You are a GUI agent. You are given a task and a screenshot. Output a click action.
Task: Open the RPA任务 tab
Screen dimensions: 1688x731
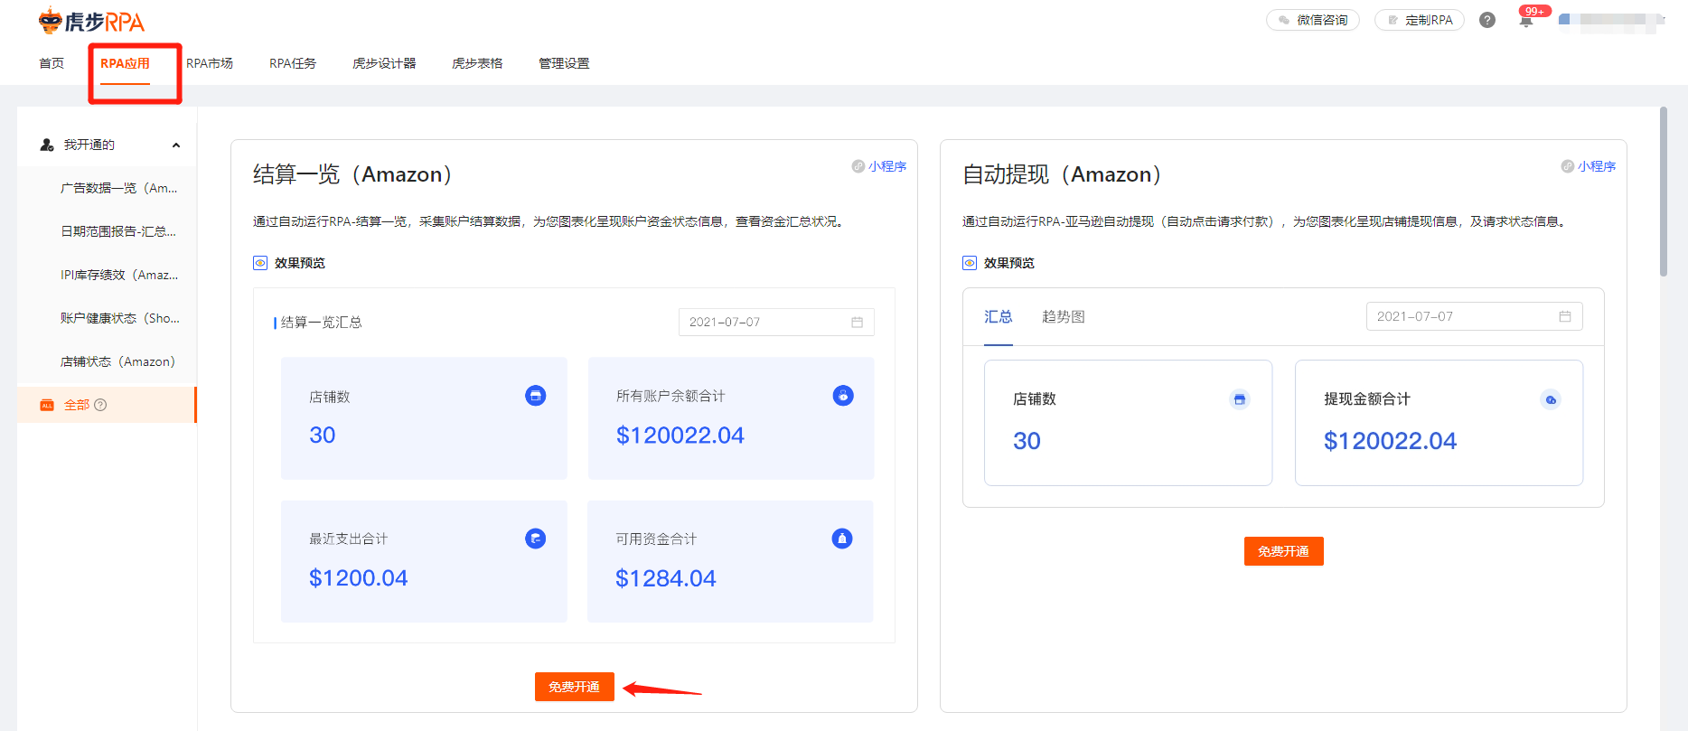(293, 63)
